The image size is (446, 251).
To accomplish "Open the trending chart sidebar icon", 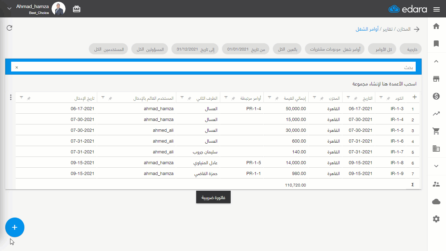I will click(x=436, y=114).
